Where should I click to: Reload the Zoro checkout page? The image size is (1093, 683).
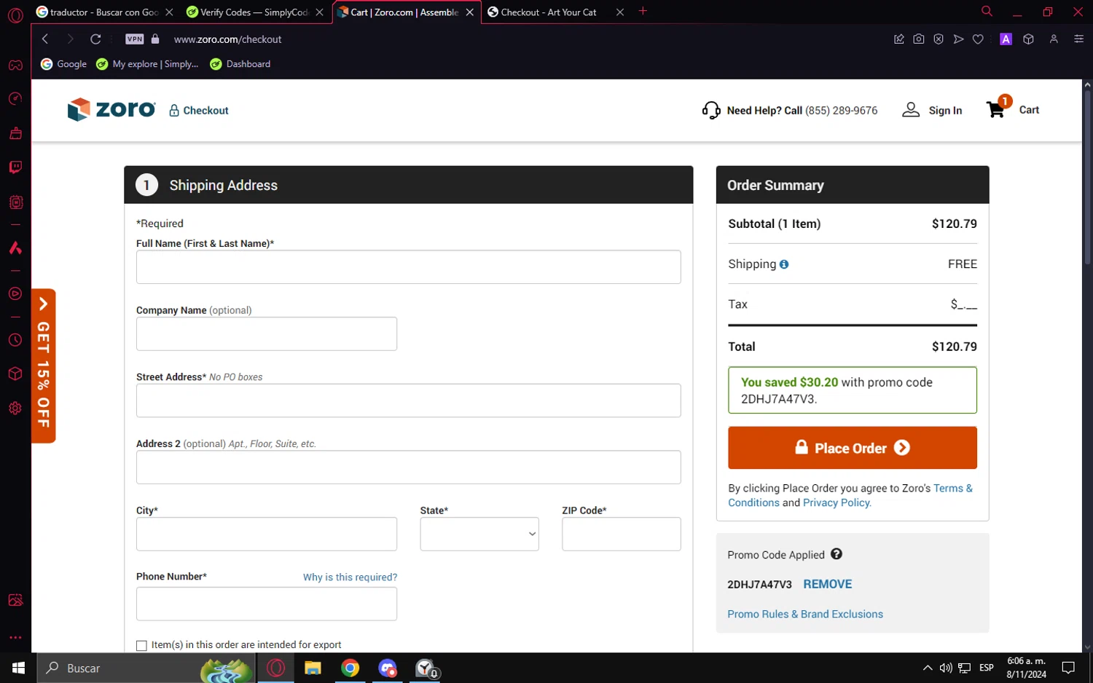[x=95, y=39]
